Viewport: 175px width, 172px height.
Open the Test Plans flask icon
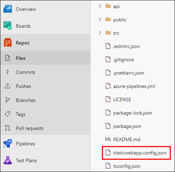(x=8, y=160)
